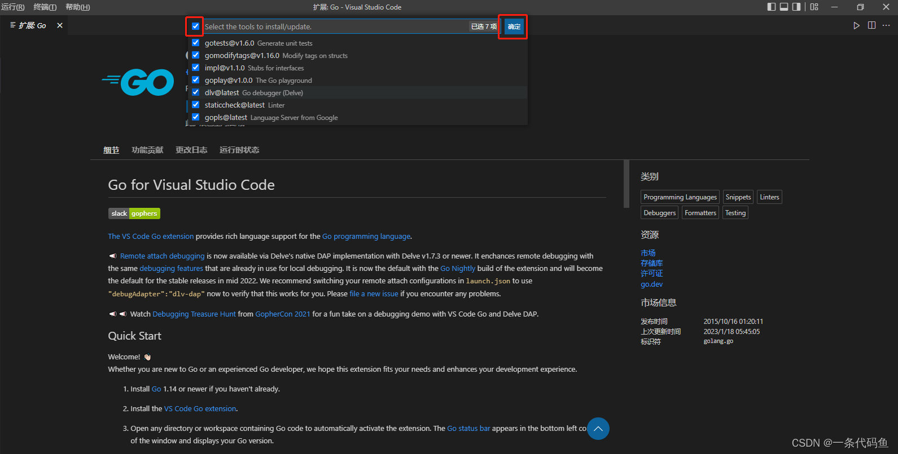Click the 2023/1/18 05:45:05 update time

(731, 332)
